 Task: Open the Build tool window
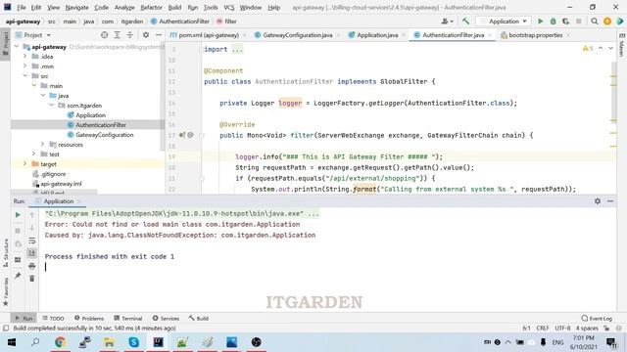point(199,318)
